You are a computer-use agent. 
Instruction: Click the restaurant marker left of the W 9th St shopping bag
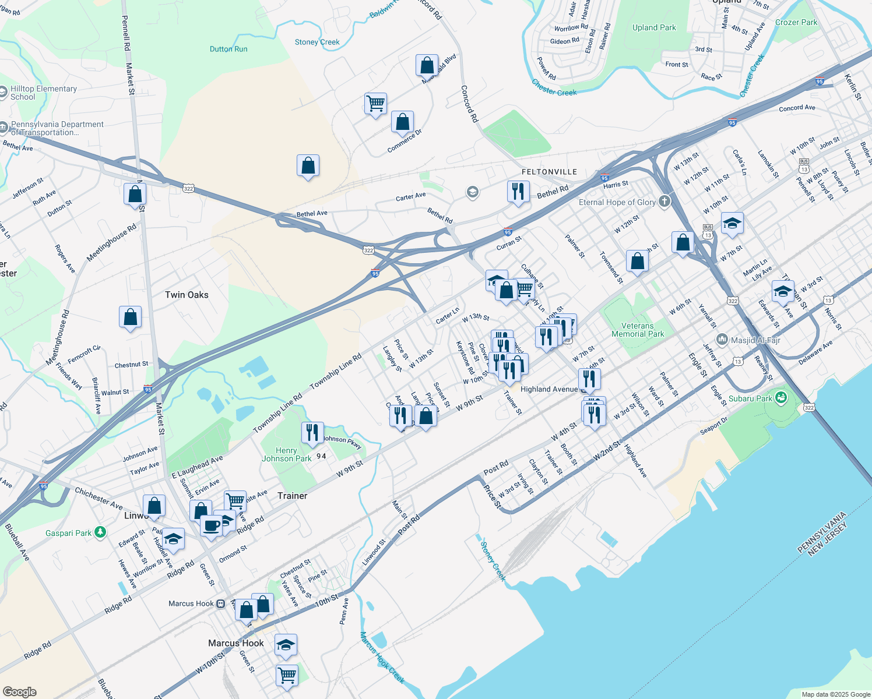click(x=400, y=416)
